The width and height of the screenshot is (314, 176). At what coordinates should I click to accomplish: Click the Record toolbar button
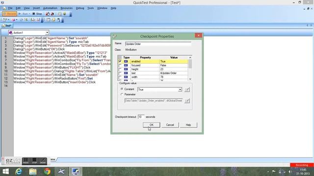(x=9, y=14)
